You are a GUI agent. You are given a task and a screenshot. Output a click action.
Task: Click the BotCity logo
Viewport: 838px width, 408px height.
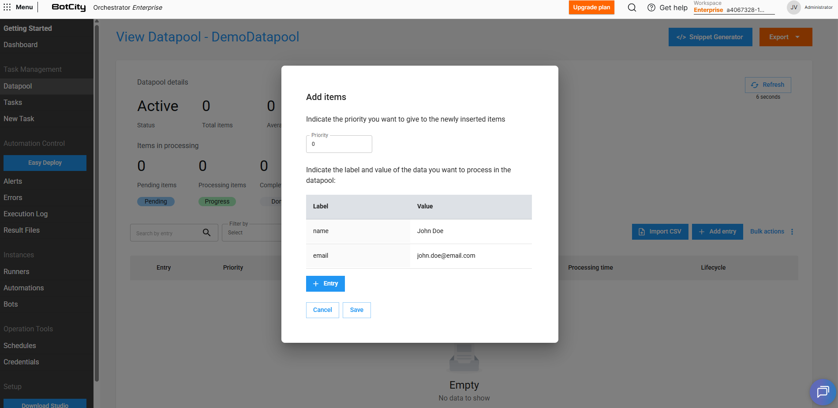pyautogui.click(x=68, y=7)
